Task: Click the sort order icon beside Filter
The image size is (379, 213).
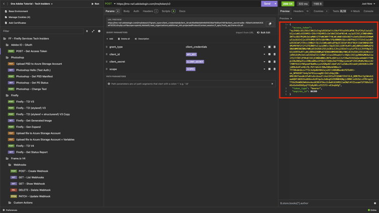Action: [x=87, y=31]
